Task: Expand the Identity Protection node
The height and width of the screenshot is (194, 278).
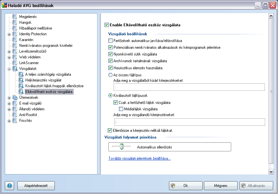Action: pyautogui.click(x=9, y=34)
